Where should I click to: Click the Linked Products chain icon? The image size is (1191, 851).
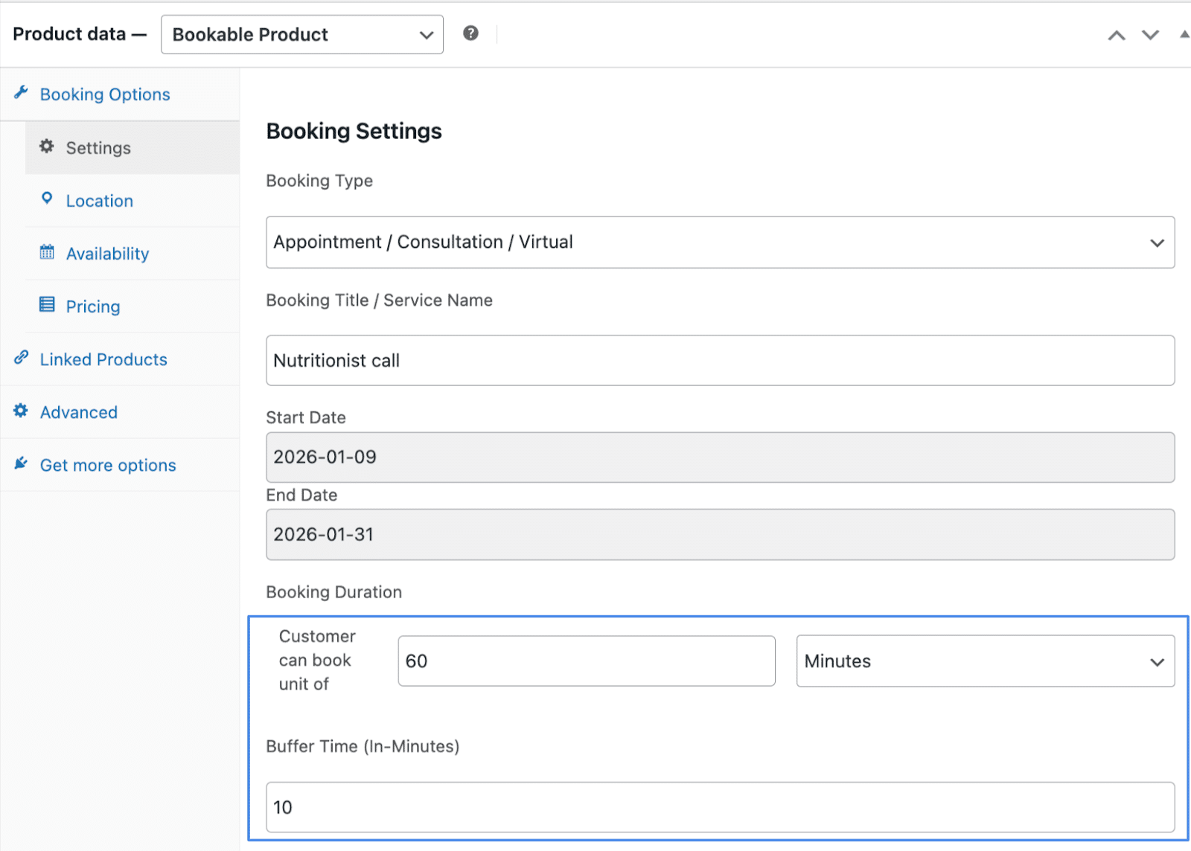[x=21, y=358]
